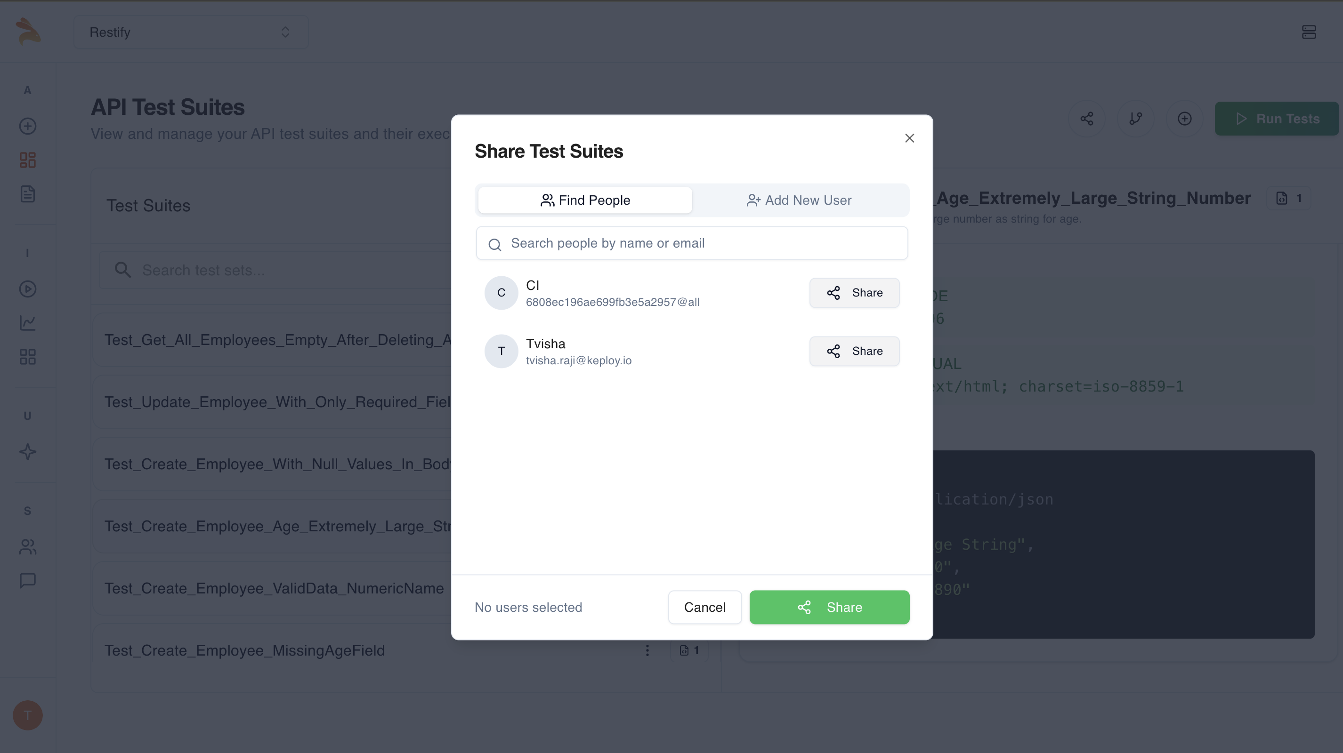1343x753 pixels.
Task: Click the add circle icon beside Run Tests
Action: point(1184,119)
